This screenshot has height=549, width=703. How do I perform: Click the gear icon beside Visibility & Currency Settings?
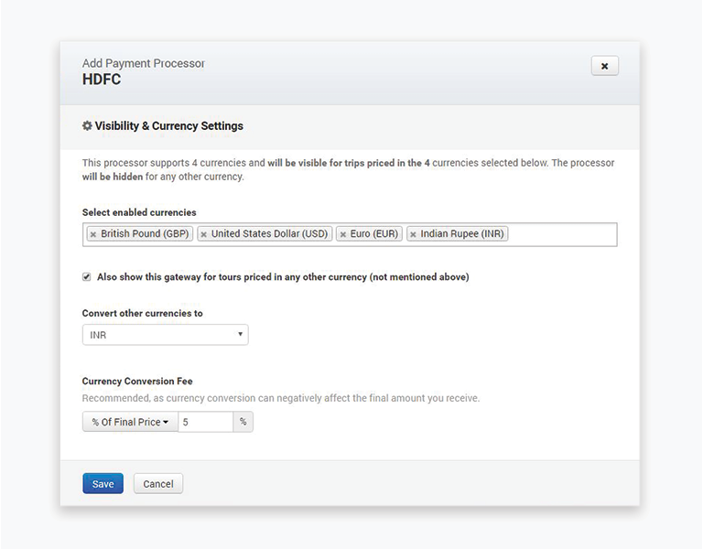coord(87,126)
